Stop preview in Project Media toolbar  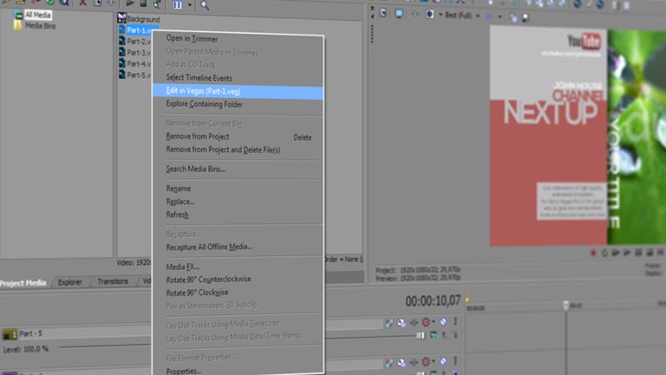coord(143,3)
